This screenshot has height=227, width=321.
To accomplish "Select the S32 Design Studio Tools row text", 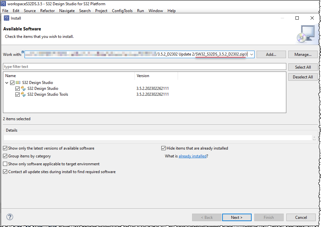I will (x=48, y=94).
